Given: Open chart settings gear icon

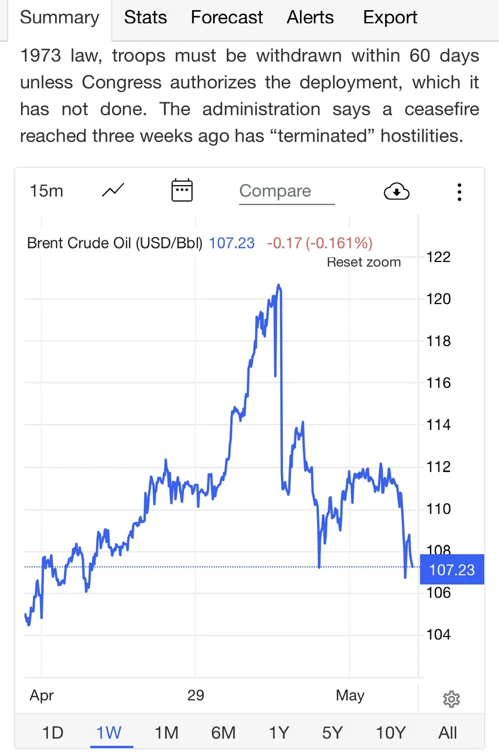Looking at the screenshot, I should pyautogui.click(x=451, y=699).
